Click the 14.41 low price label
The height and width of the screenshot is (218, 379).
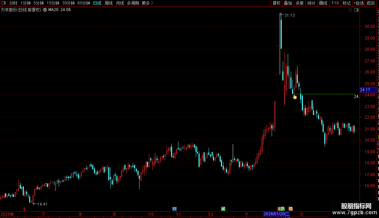tap(42, 204)
